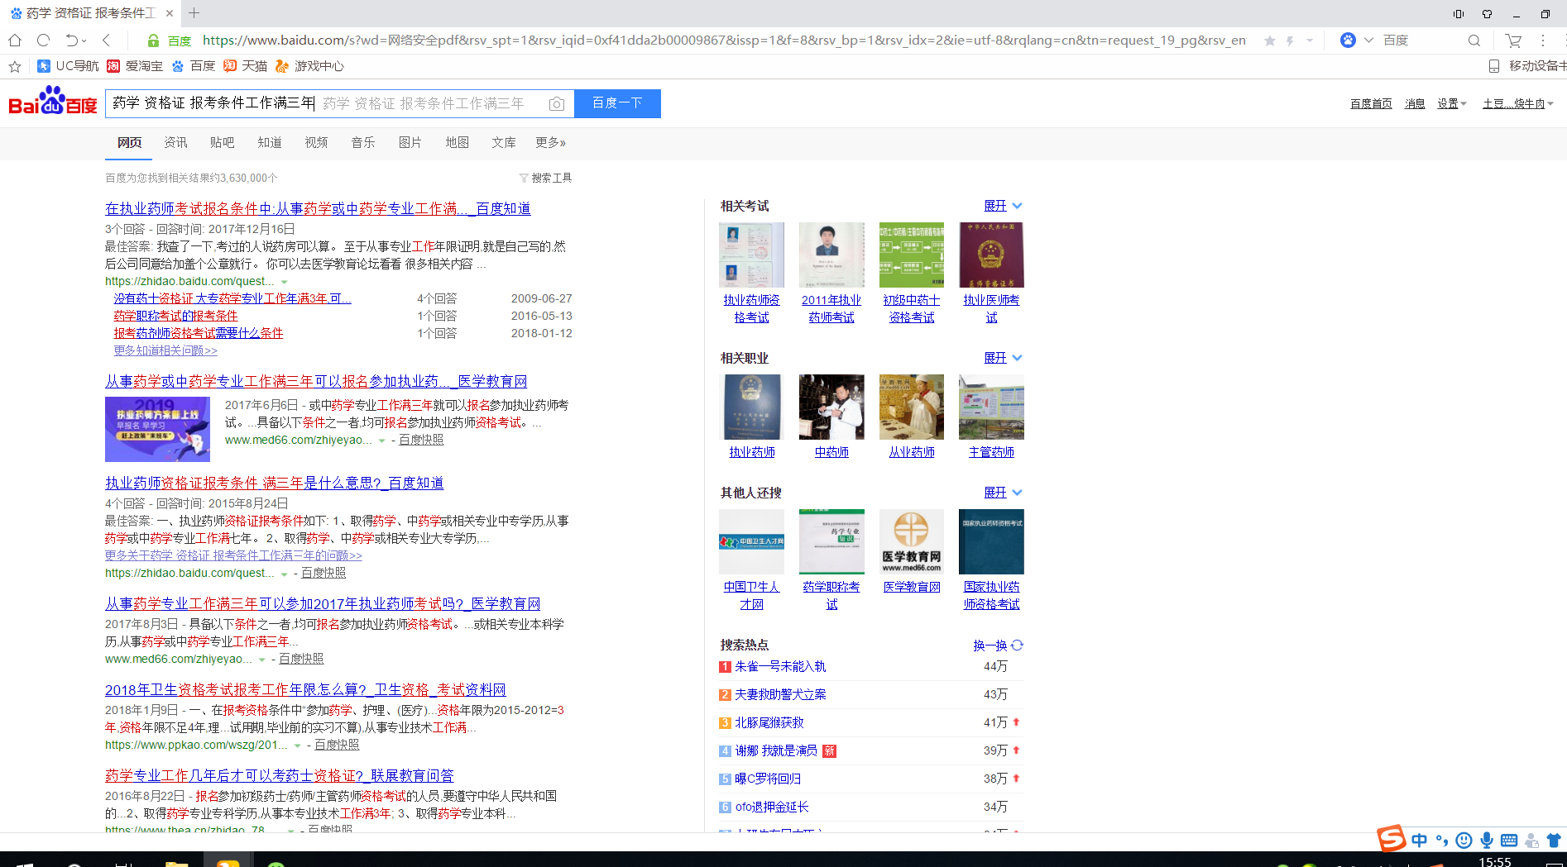Viewport: 1567px width, 867px height.
Task: Open Sogou soft keyboard icon
Action: [x=1509, y=841]
